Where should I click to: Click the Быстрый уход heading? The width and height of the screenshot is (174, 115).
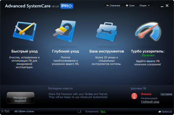click(x=25, y=51)
